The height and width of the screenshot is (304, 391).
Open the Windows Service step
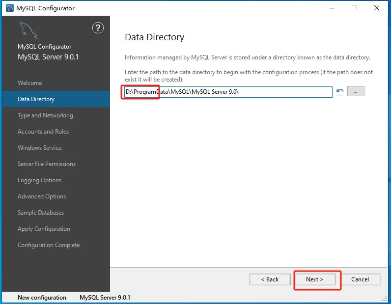tap(39, 148)
